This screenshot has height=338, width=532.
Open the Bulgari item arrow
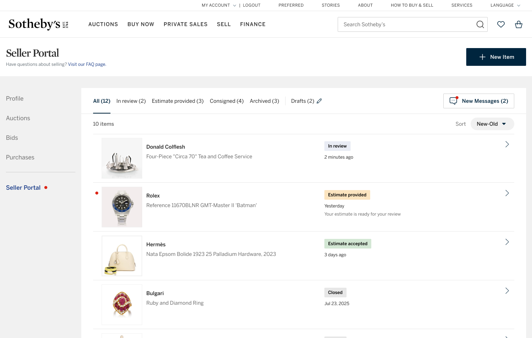[x=507, y=291]
